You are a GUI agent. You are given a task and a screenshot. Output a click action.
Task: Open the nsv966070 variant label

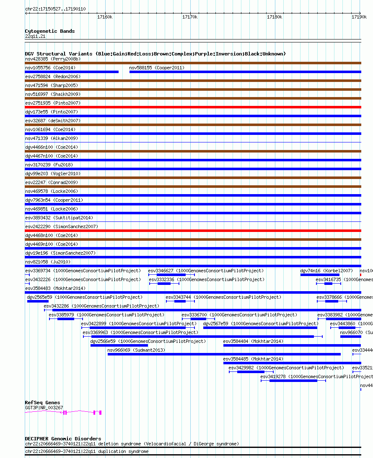(356, 332)
